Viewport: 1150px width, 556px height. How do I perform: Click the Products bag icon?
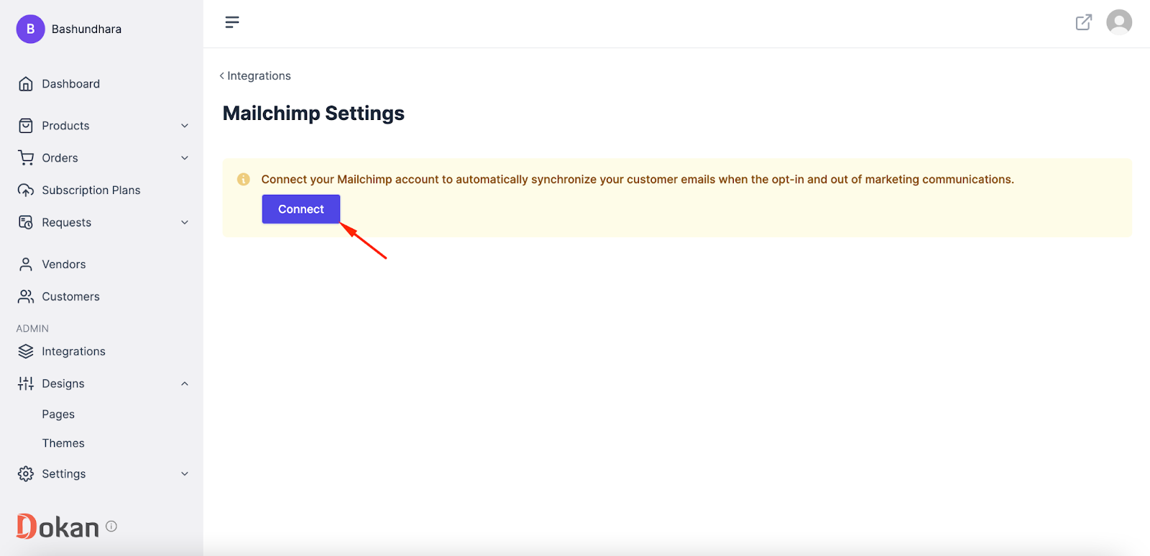point(26,126)
